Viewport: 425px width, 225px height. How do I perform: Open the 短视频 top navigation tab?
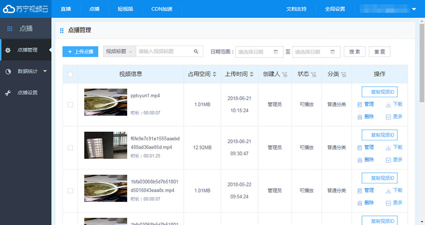tap(125, 9)
